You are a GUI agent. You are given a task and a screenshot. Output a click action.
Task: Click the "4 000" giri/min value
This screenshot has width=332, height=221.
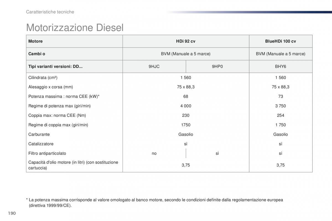tap(186, 106)
